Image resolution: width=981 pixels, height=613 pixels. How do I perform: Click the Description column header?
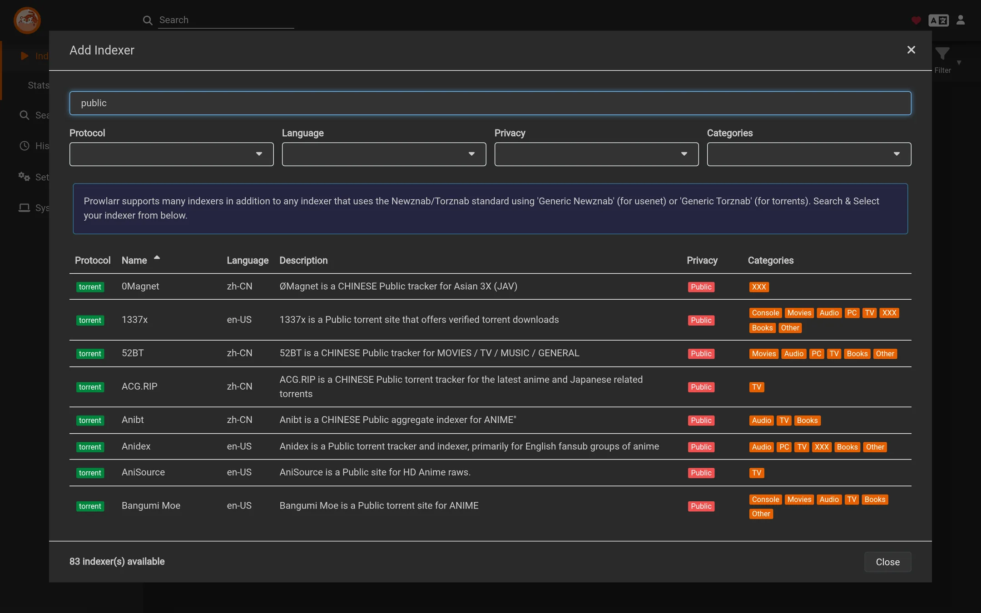[304, 261]
